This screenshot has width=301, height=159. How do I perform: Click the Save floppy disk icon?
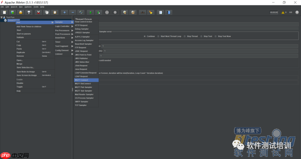coord(29,12)
